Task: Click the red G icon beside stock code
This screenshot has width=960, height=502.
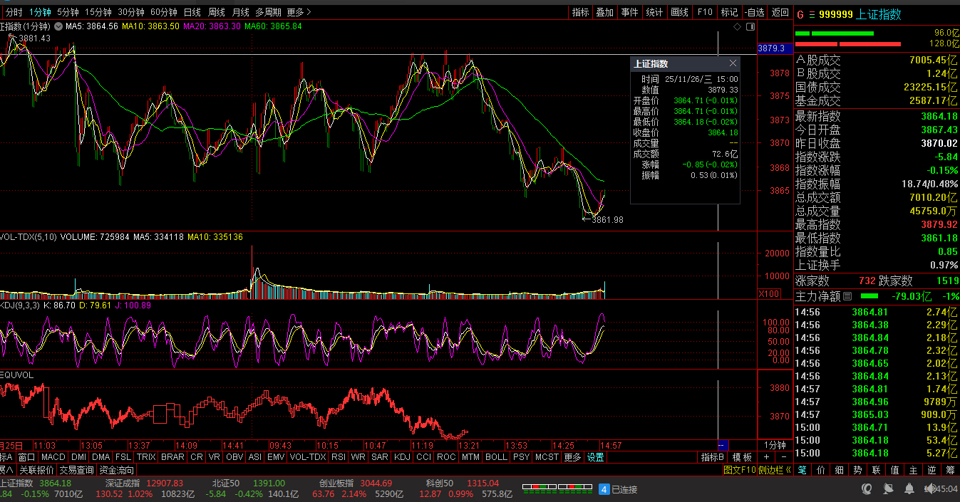Action: 800,14
